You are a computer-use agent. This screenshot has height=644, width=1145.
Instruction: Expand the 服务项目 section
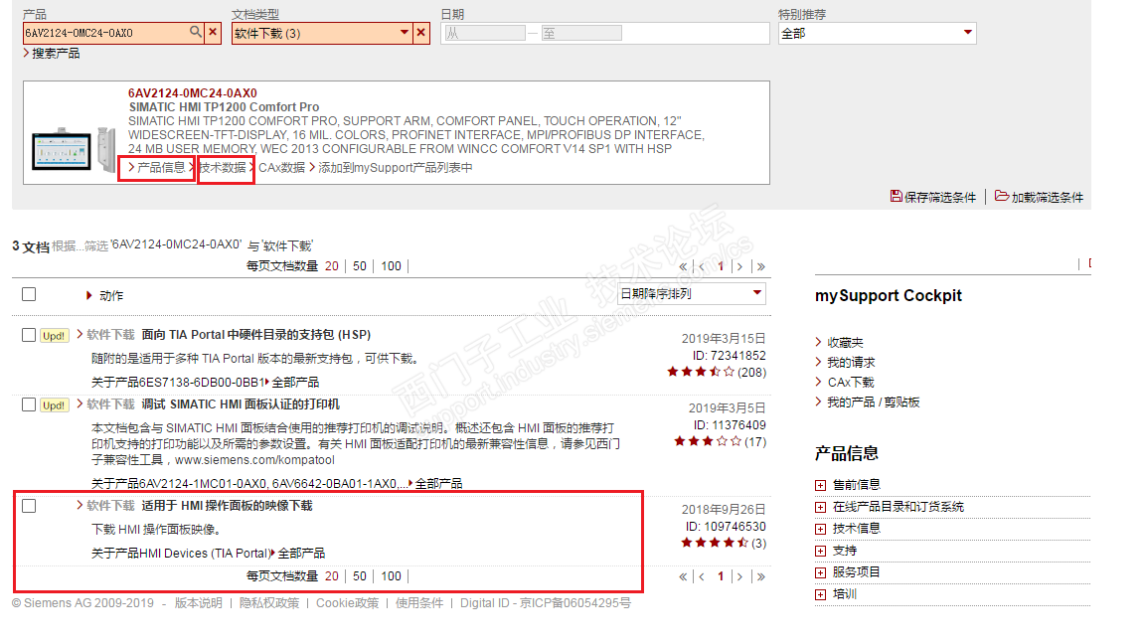821,573
